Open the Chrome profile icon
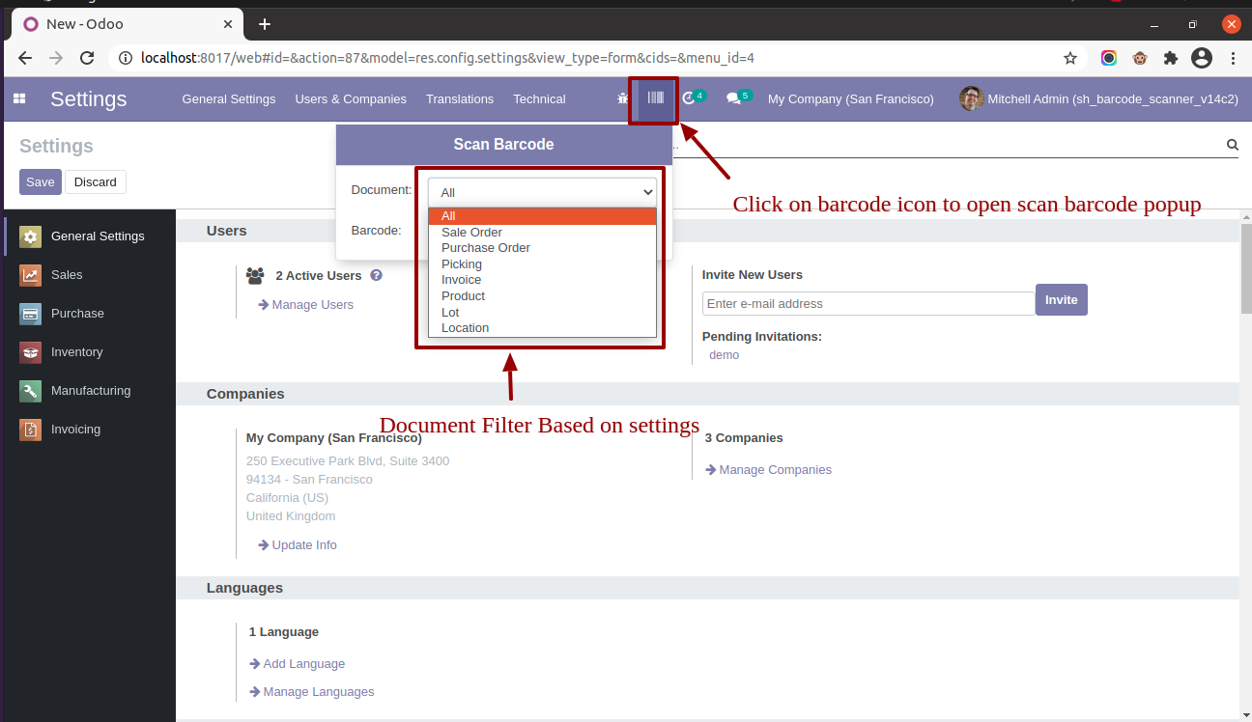The image size is (1252, 722). (1202, 58)
